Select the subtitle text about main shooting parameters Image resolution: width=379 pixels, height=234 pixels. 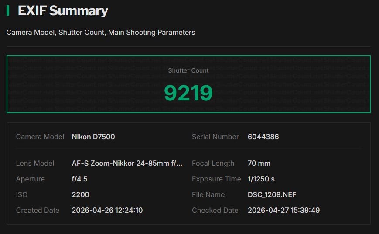coord(101,32)
